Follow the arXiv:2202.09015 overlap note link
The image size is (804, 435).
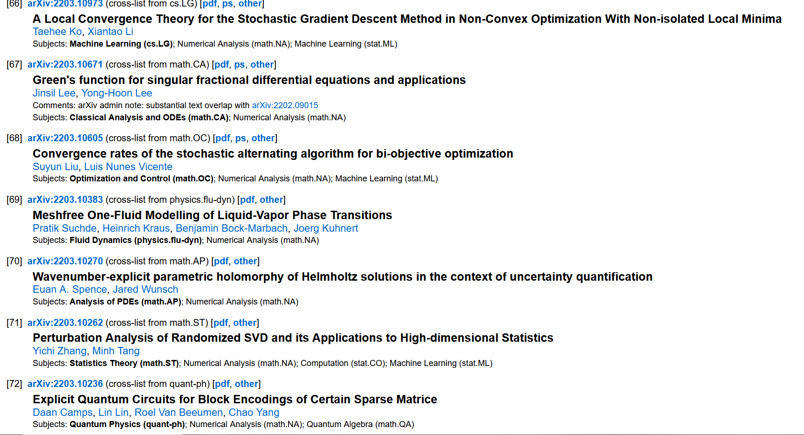285,105
